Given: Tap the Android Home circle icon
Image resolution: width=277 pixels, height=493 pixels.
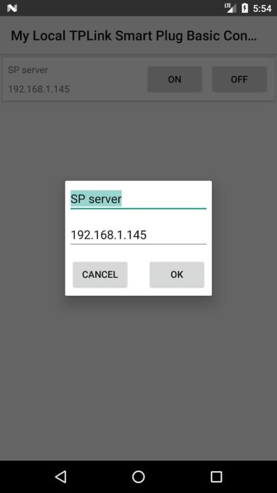Looking at the screenshot, I should 138,477.
